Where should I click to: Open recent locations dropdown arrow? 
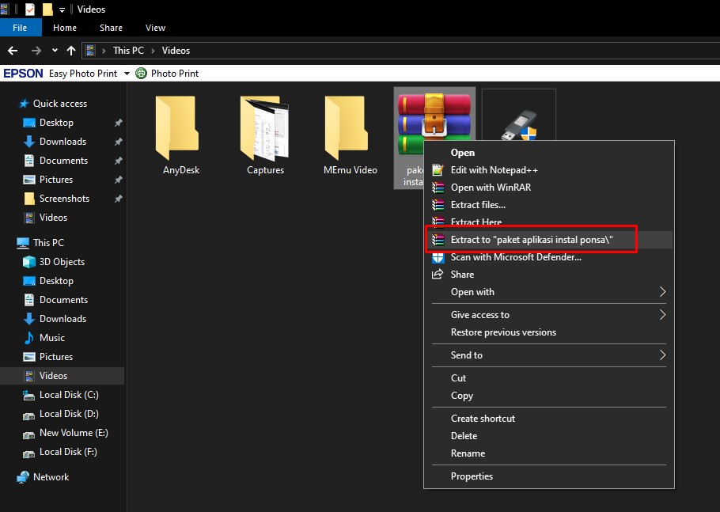click(55, 51)
